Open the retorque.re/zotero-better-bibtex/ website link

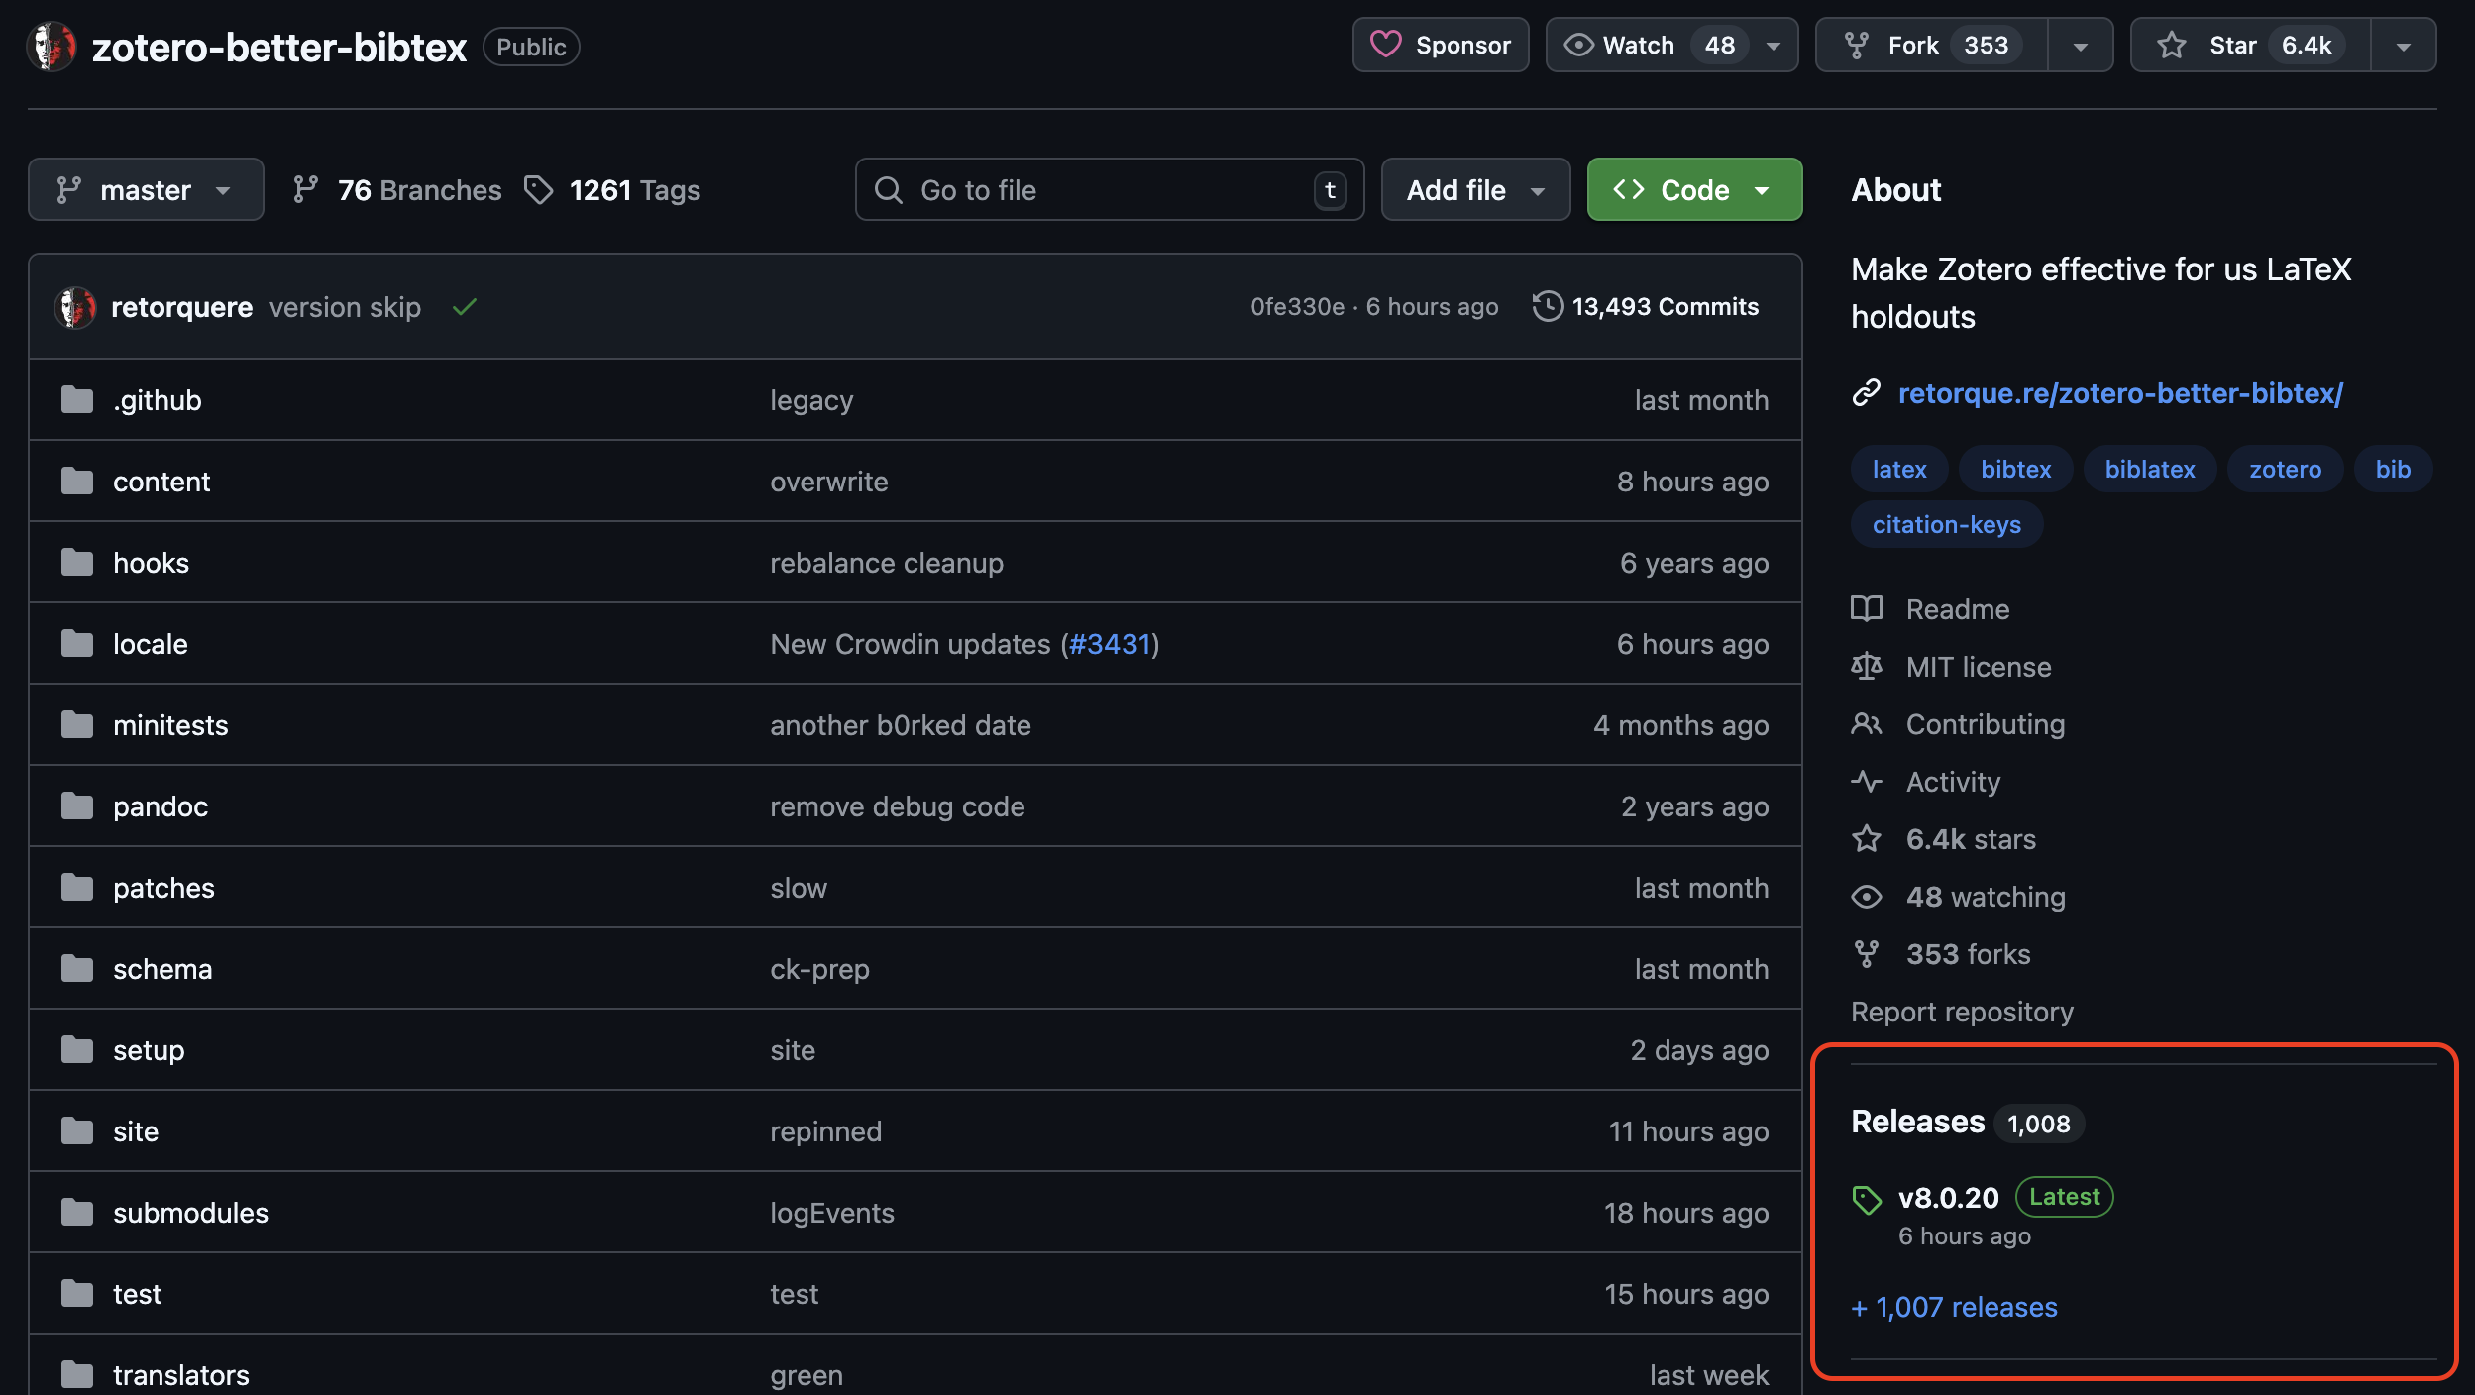tap(2119, 393)
